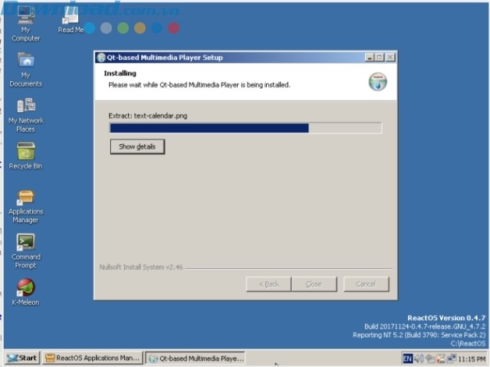Click the colorful tray icon beside network
490x367 pixels.
click(441, 359)
